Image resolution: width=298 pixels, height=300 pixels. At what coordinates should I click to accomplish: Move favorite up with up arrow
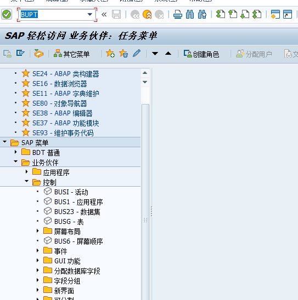[x=168, y=54]
